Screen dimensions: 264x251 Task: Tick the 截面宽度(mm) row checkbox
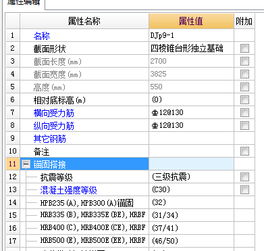244,74
